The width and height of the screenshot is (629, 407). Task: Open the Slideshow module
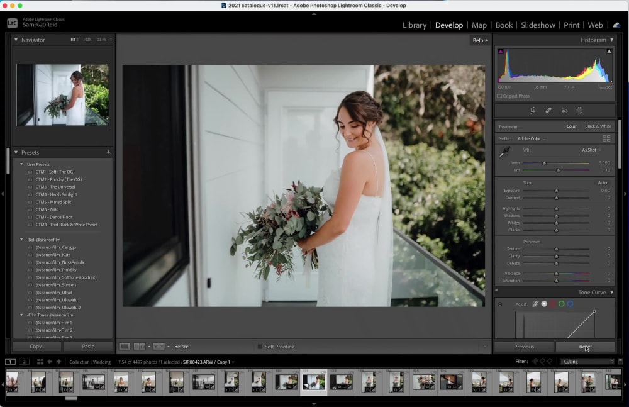coord(538,25)
